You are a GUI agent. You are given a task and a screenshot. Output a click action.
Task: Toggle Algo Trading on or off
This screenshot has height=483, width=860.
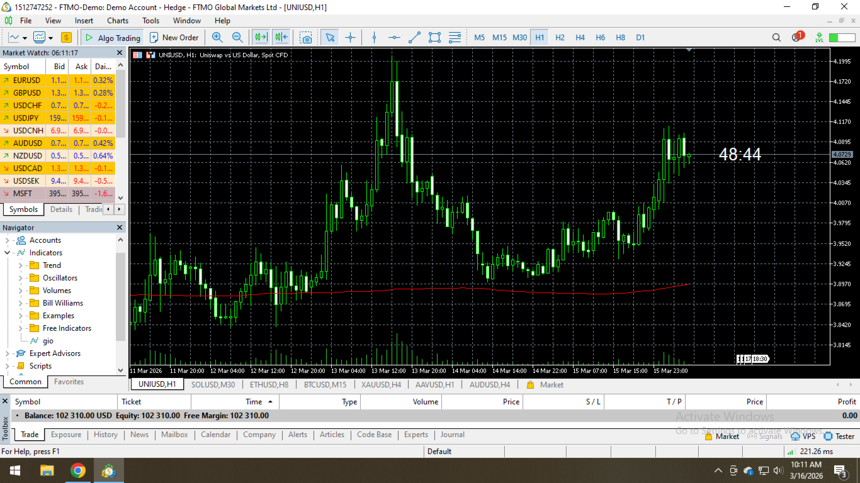pyautogui.click(x=111, y=38)
